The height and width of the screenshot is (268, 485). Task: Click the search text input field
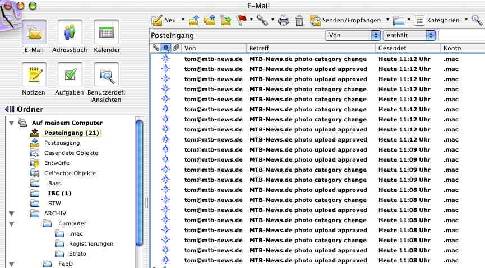coord(463,35)
